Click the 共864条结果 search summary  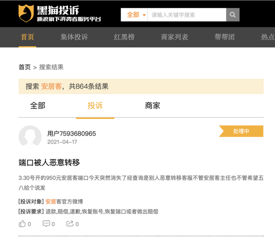point(88,86)
